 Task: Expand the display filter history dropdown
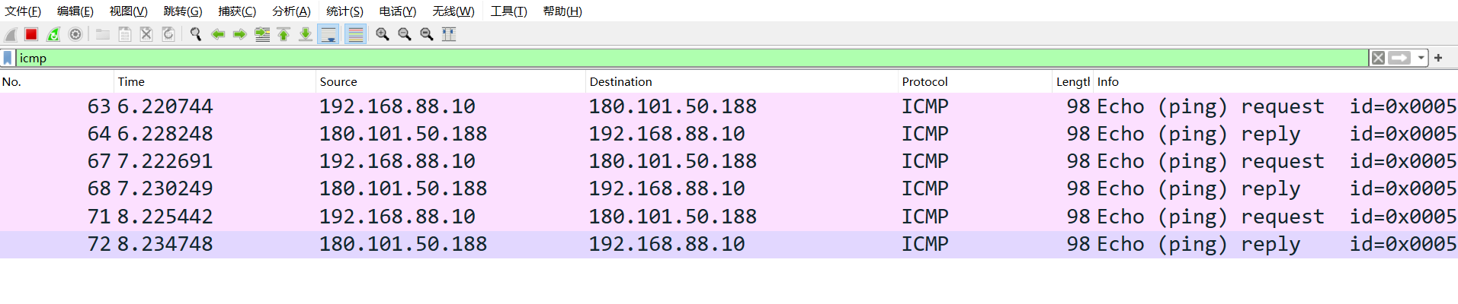1421,58
